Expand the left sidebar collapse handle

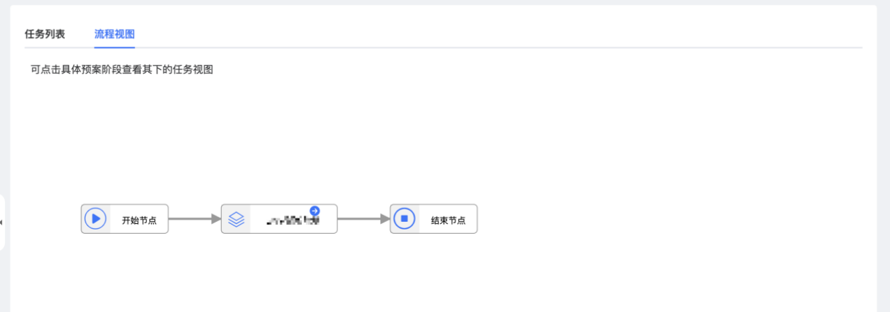2,223
